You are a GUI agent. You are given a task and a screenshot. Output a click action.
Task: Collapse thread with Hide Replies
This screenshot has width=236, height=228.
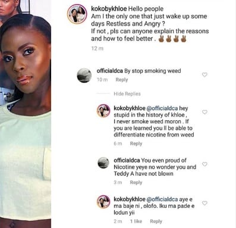coord(127,93)
